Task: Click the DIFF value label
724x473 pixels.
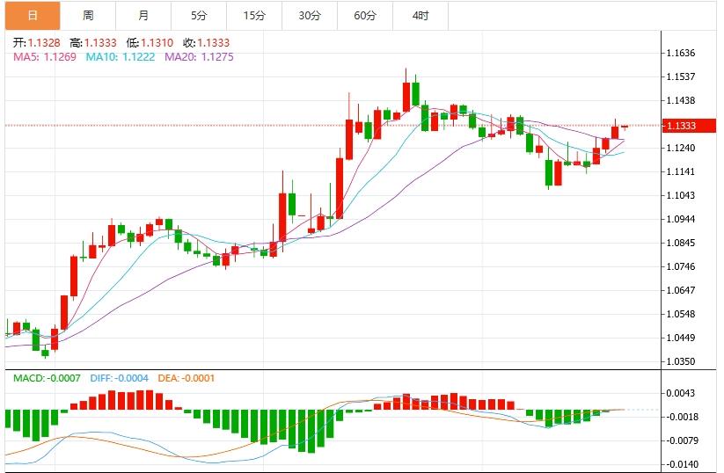Action: click(120, 378)
